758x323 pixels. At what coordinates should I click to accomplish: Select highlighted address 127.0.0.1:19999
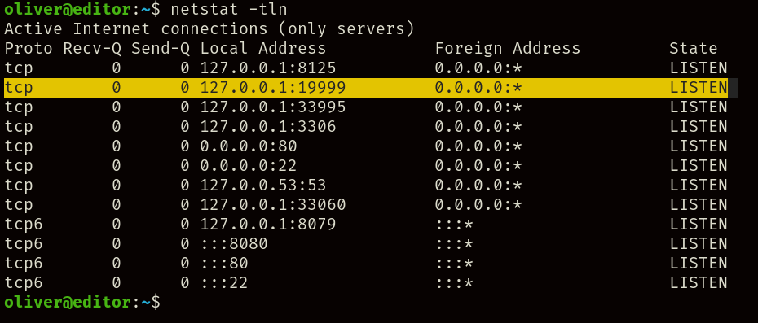(x=273, y=87)
